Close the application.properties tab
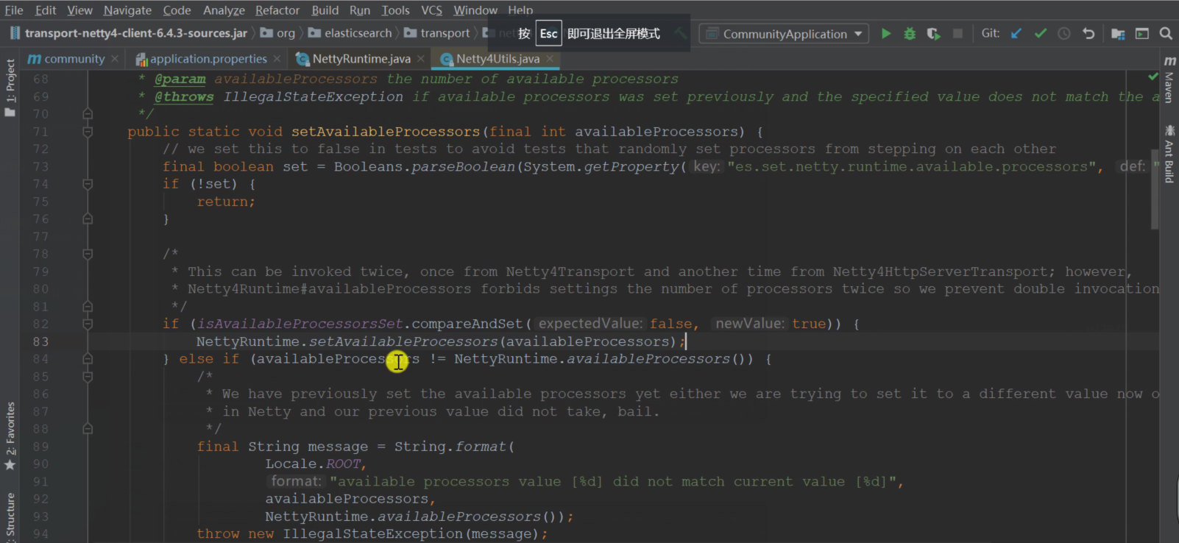1179x543 pixels. coord(277,59)
